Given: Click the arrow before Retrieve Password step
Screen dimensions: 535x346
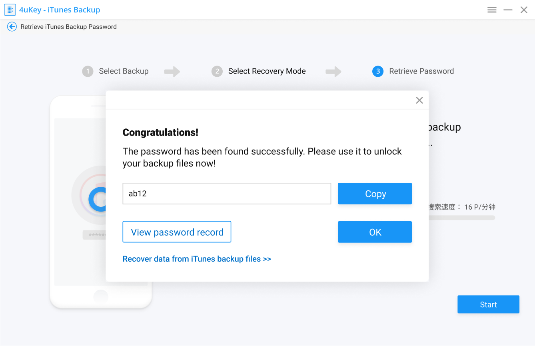Looking at the screenshot, I should (x=333, y=71).
